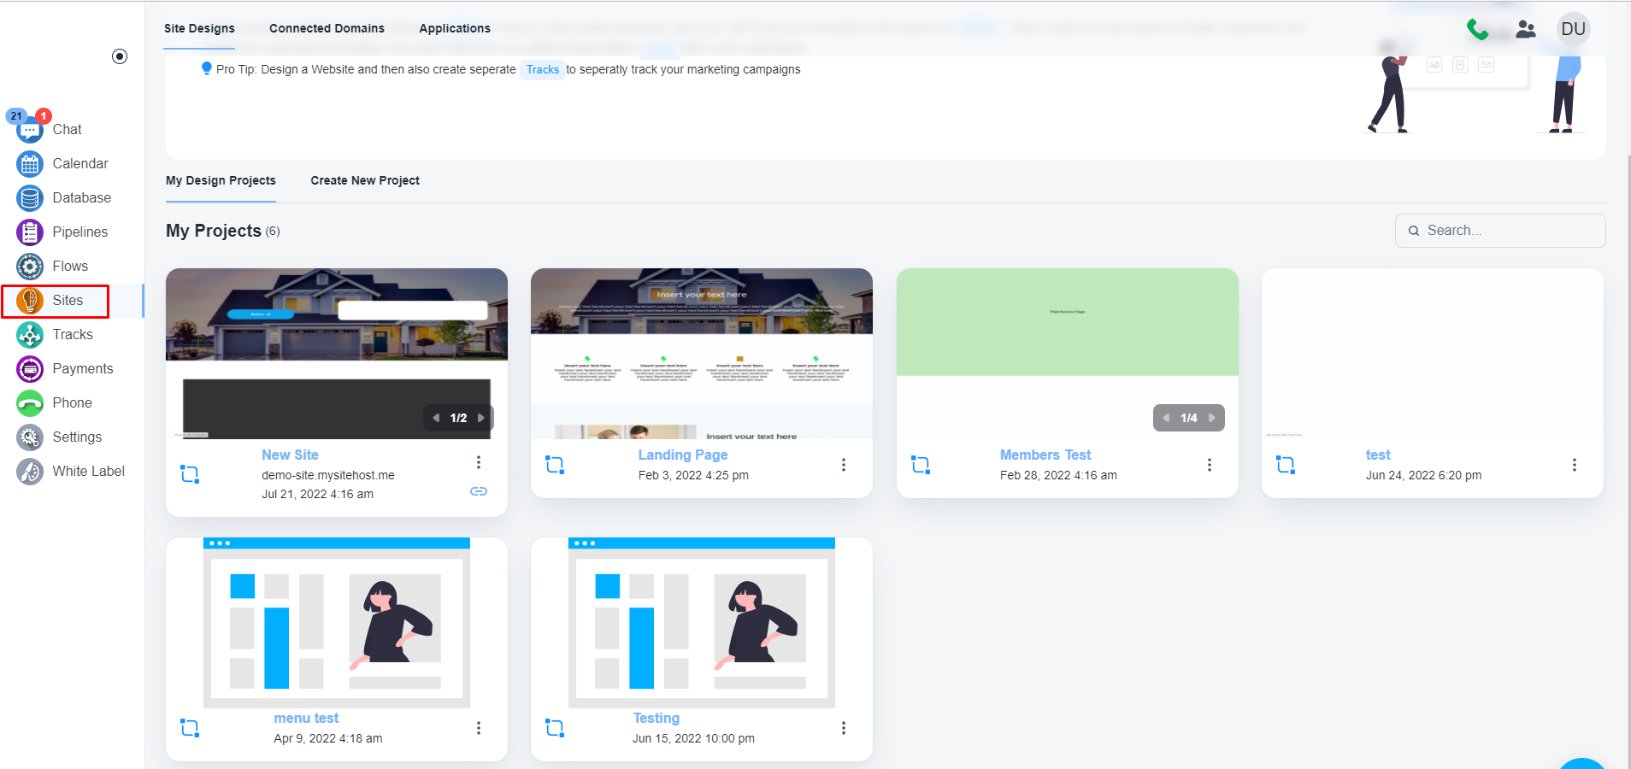
Task: Open the three-dot menu for New Site
Action: coord(479,462)
